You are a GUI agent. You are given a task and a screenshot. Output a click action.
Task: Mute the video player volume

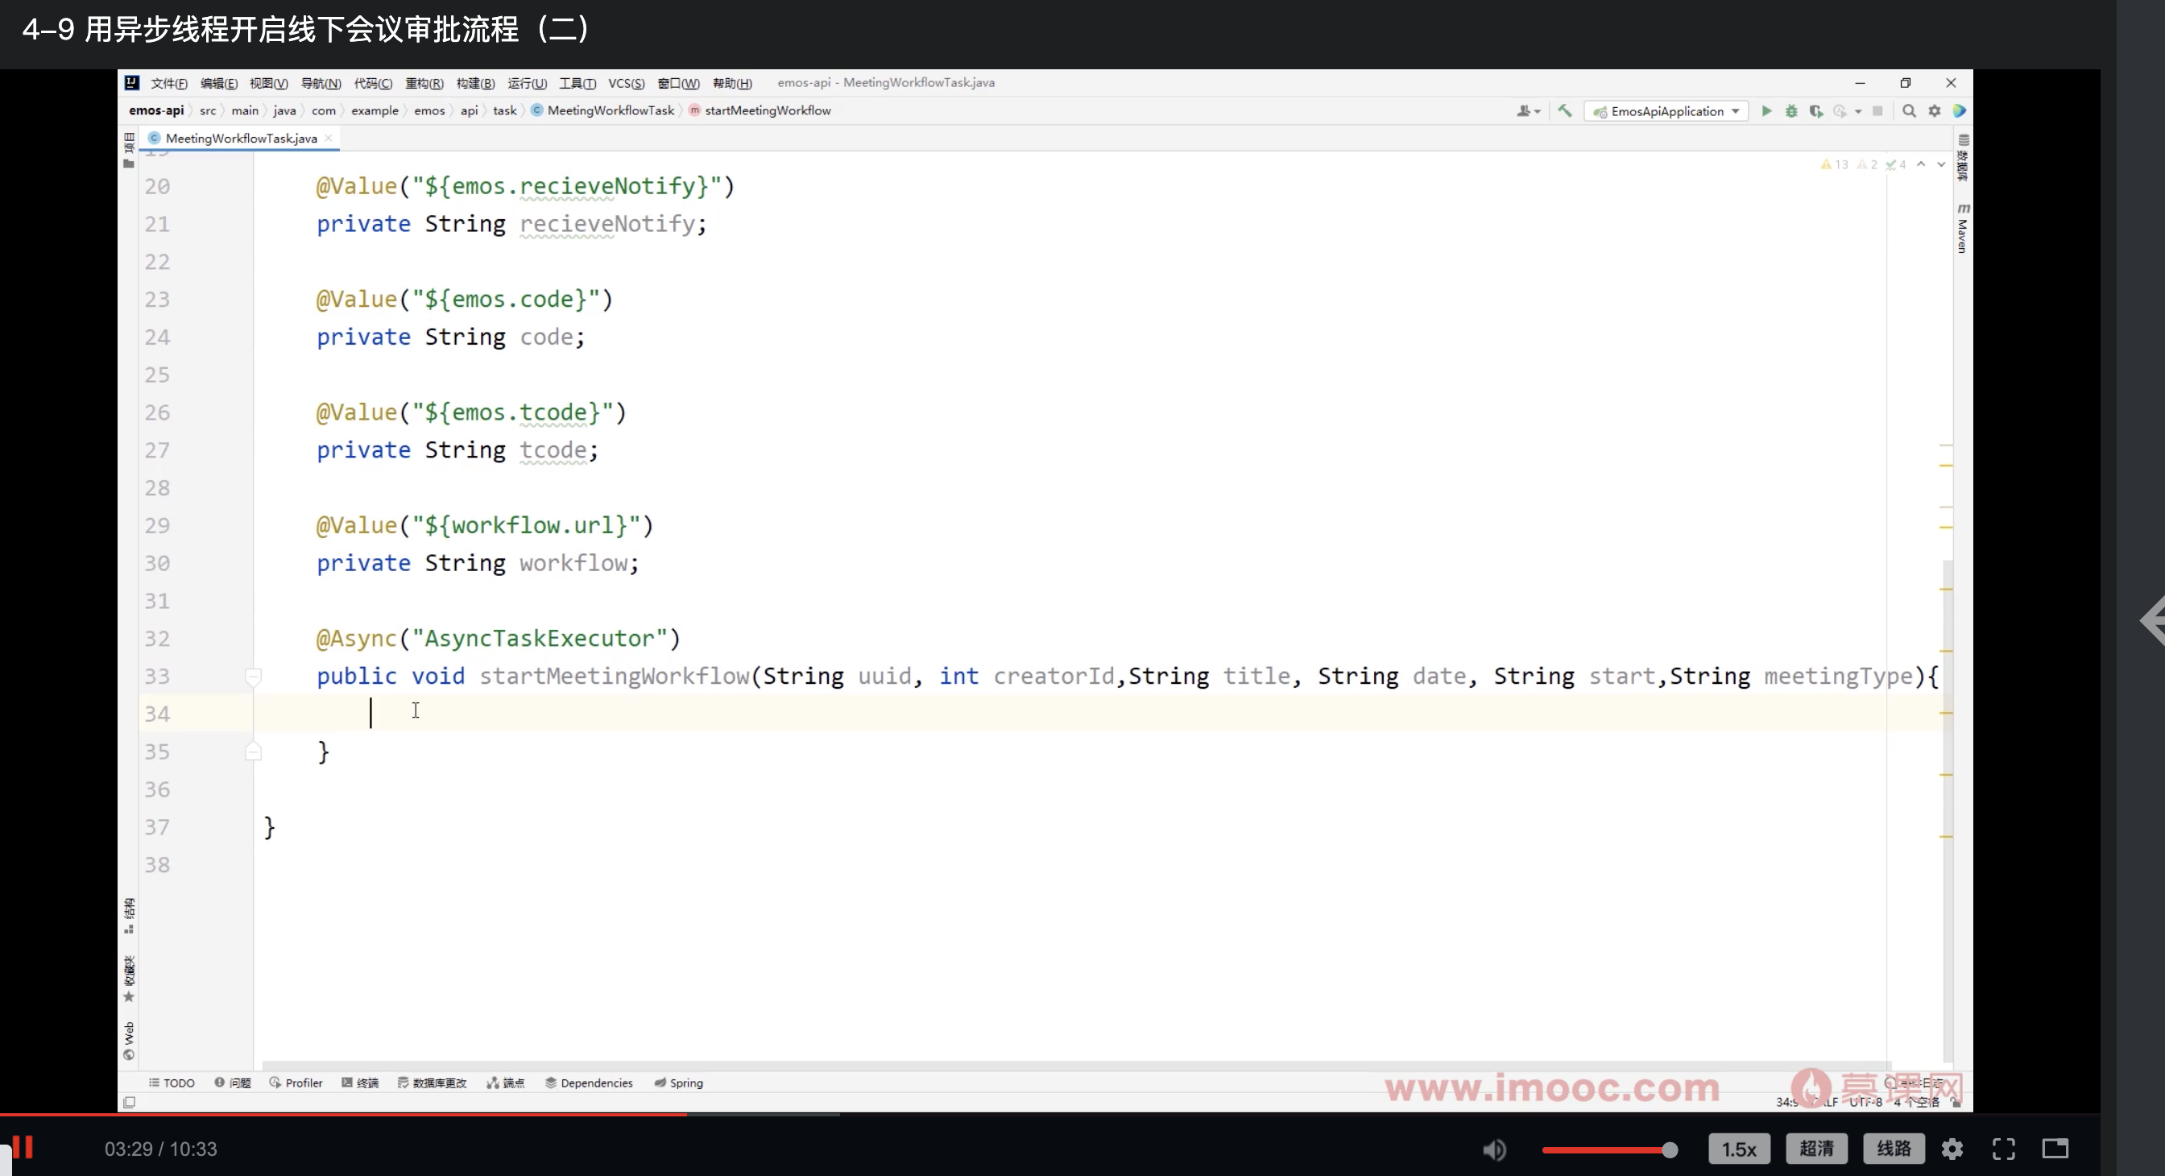pos(1493,1149)
